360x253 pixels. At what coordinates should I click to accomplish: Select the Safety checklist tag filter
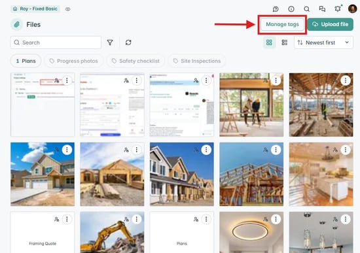click(x=135, y=61)
